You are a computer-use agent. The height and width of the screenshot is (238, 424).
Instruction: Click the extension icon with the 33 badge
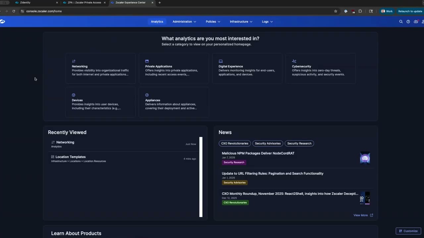[353, 11]
